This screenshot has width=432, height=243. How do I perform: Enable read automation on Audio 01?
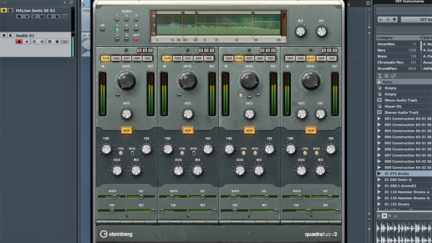(50, 42)
